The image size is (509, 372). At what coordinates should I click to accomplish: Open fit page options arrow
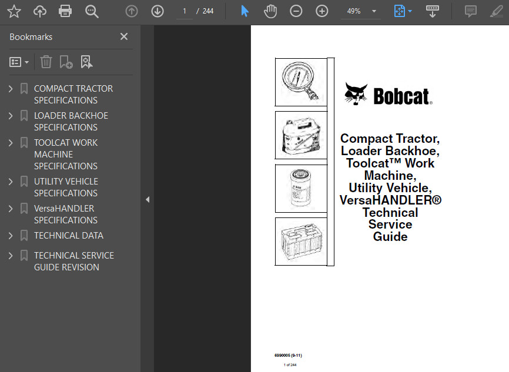click(x=410, y=11)
